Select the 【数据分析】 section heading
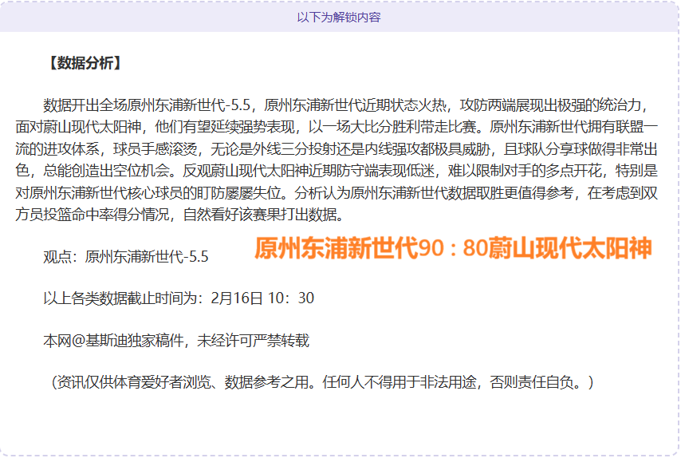This screenshot has height=462, width=681. (x=85, y=64)
